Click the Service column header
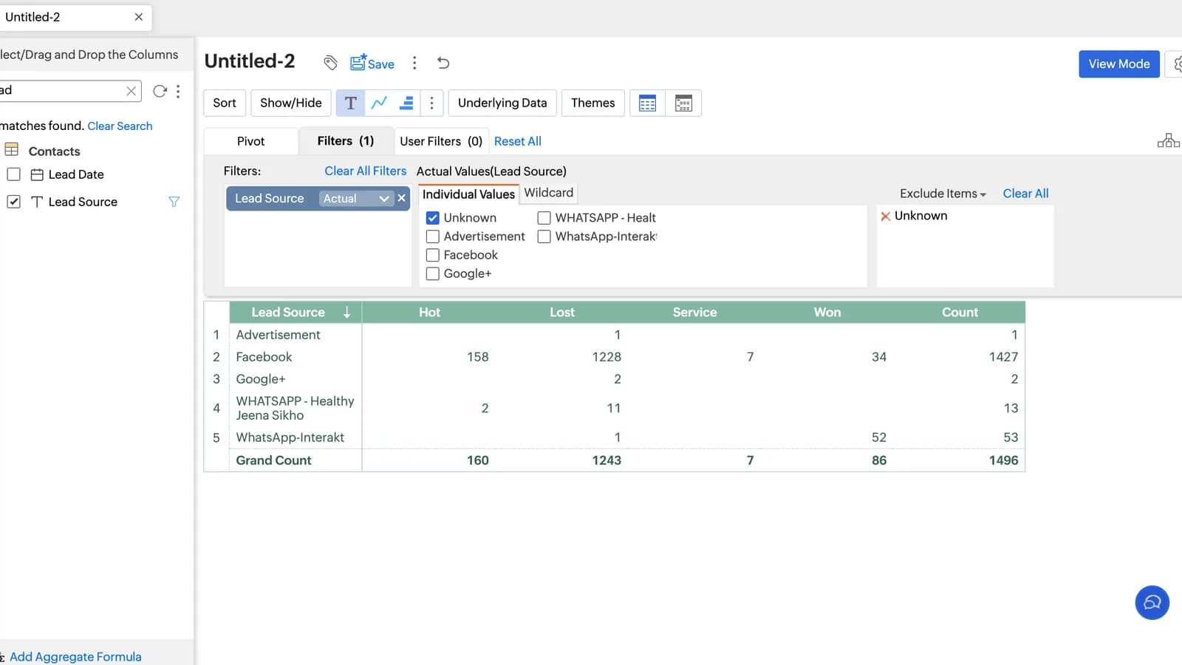Viewport: 1182px width, 665px height. (x=694, y=313)
